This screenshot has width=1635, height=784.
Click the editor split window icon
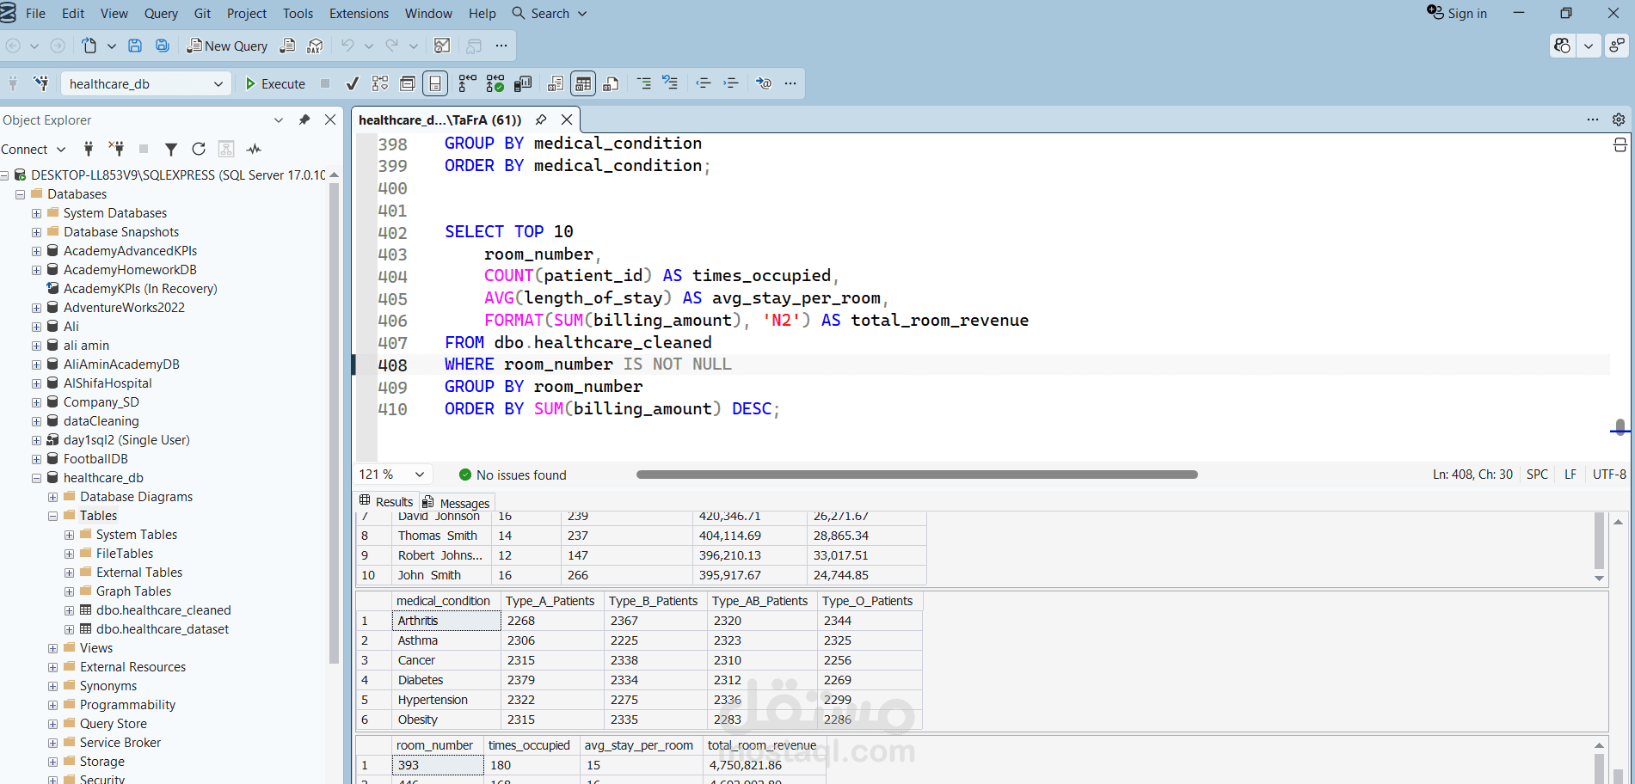(x=1620, y=145)
